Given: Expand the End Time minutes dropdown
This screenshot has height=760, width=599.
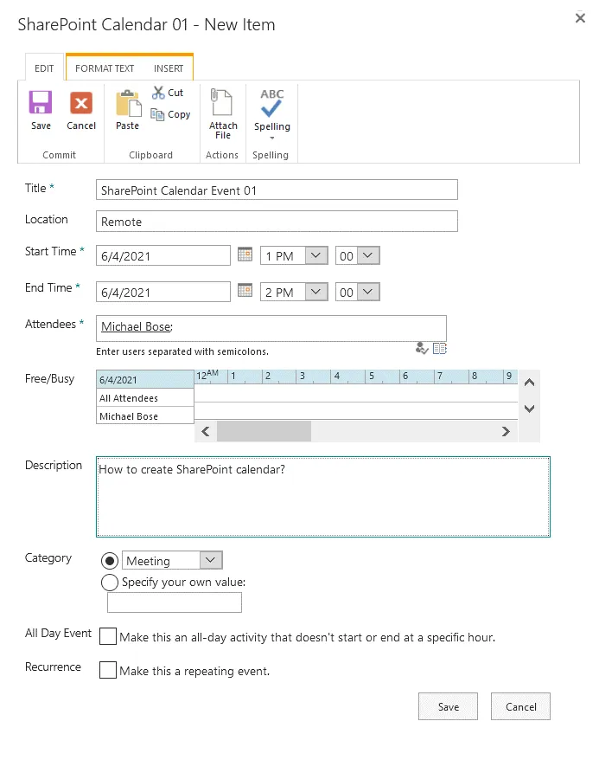Looking at the screenshot, I should (x=368, y=293).
